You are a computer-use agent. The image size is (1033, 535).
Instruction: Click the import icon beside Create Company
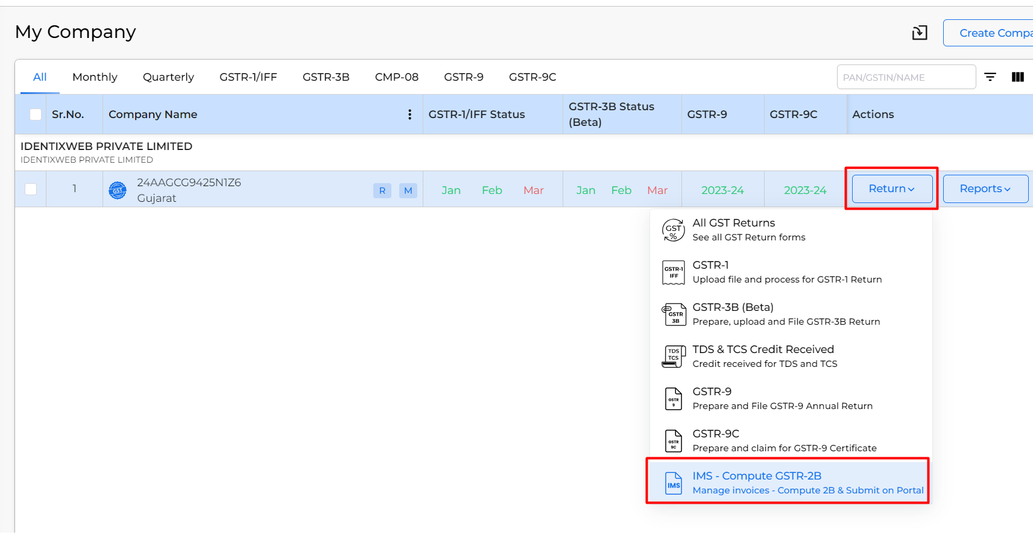(x=920, y=33)
